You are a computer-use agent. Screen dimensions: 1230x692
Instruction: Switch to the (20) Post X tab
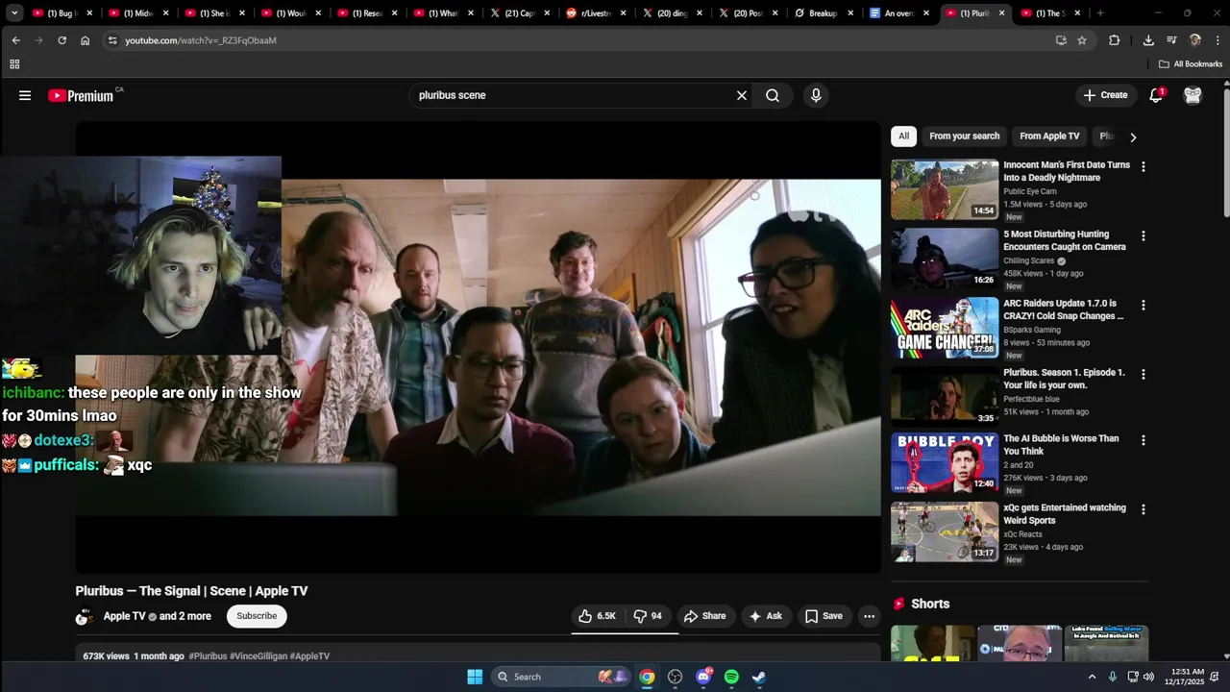pos(747,13)
